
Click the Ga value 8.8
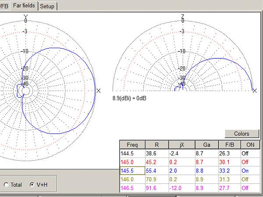(207, 171)
